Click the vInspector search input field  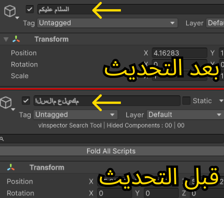point(112,139)
